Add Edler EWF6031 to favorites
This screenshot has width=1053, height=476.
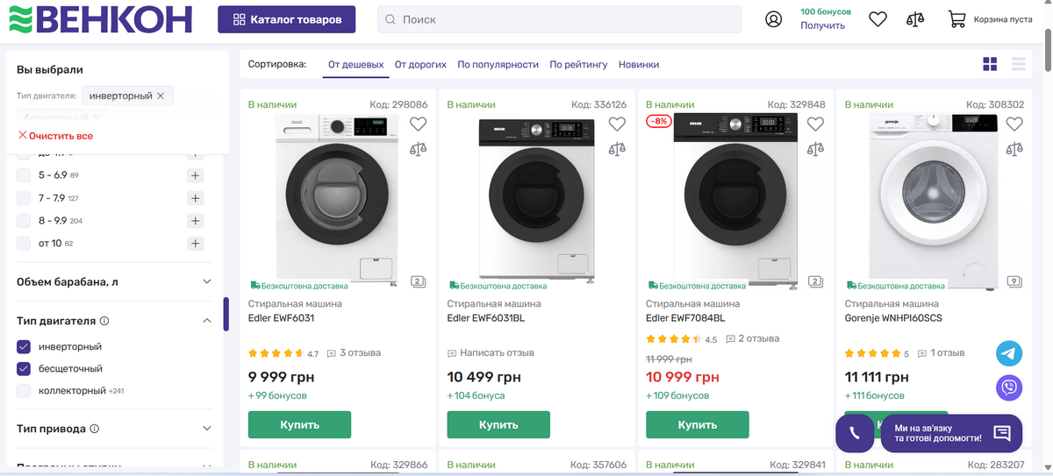pyautogui.click(x=418, y=124)
